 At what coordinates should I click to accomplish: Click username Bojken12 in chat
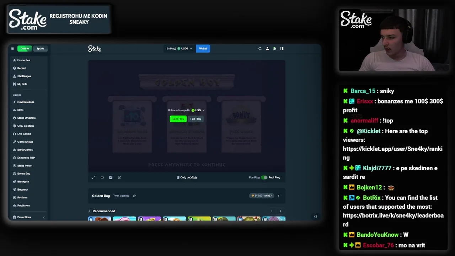(x=369, y=187)
